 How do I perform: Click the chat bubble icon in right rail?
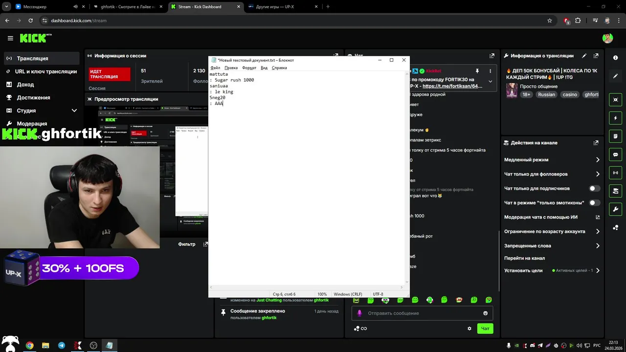pyautogui.click(x=616, y=154)
